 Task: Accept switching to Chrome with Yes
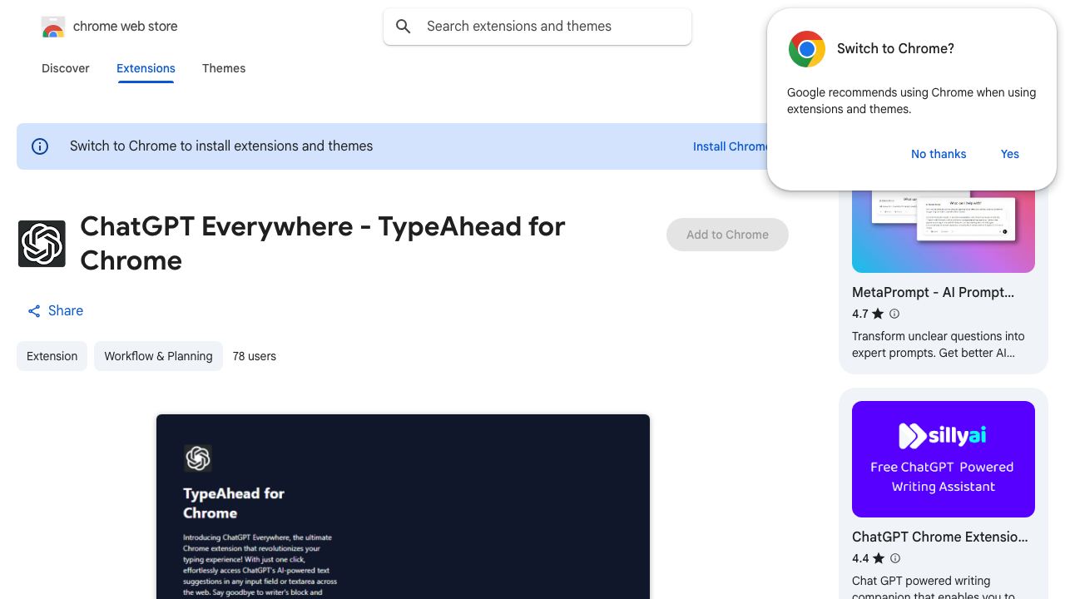[x=1010, y=154]
